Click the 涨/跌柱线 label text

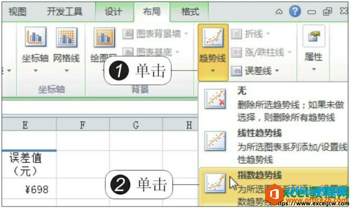click(265, 52)
